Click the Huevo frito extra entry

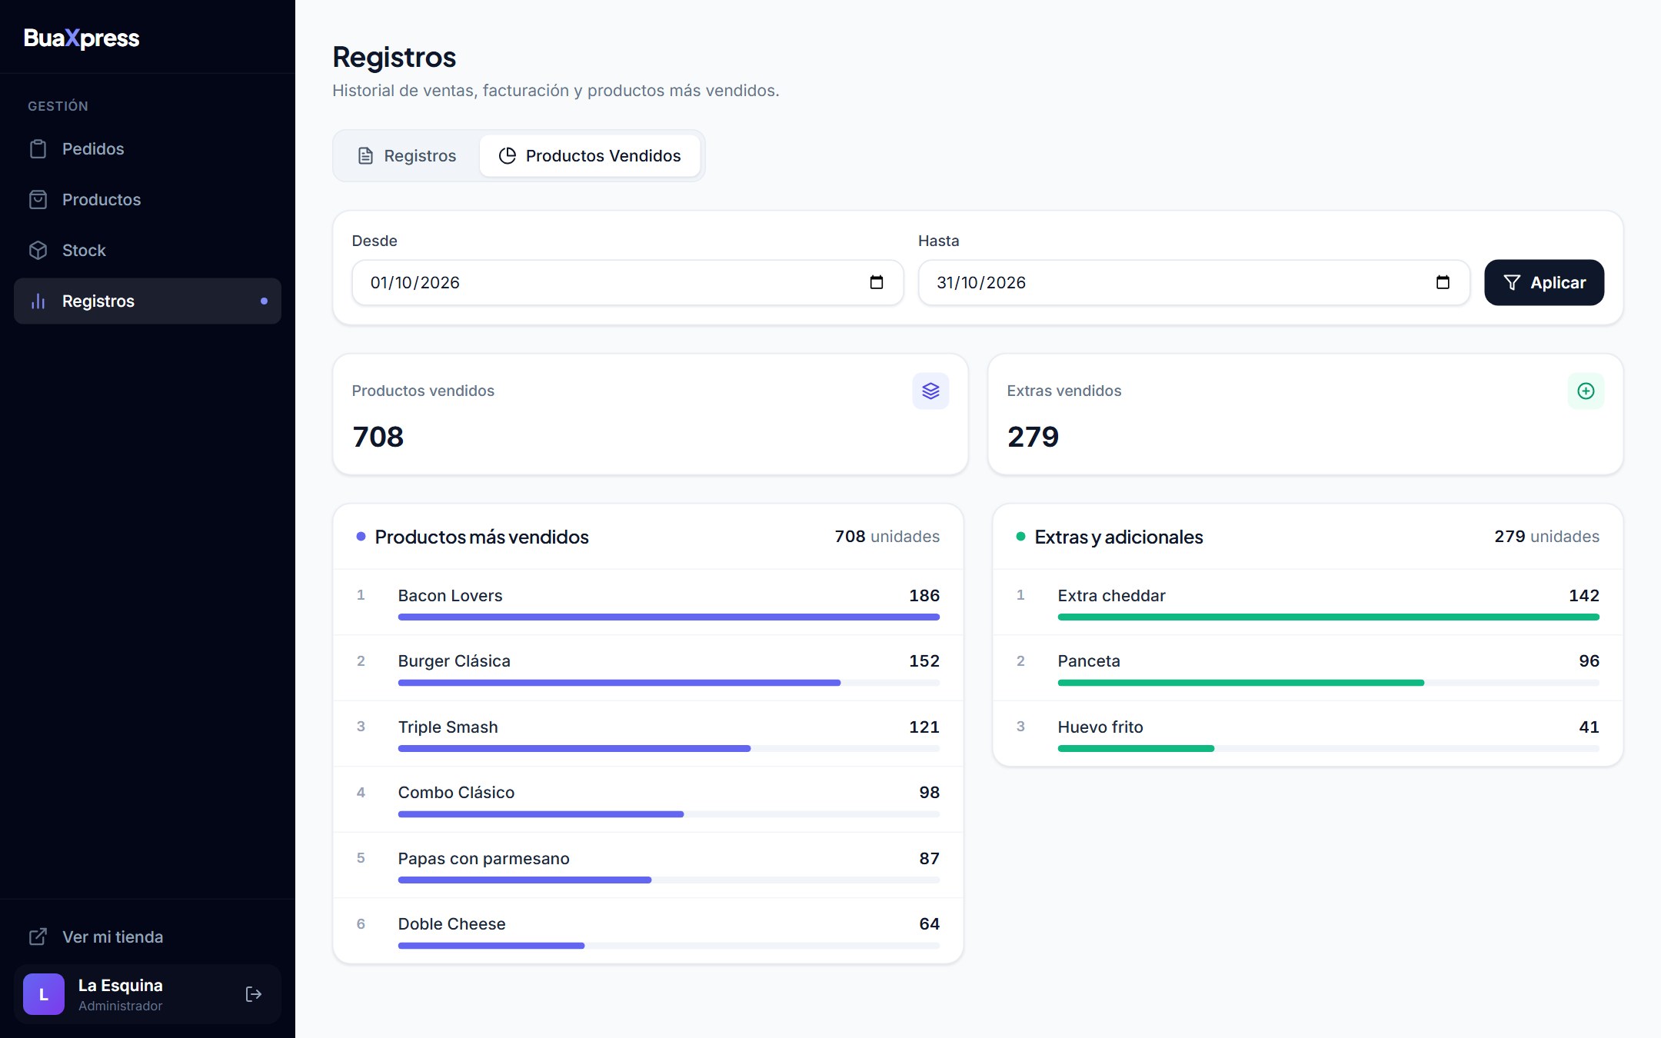pos(1100,727)
